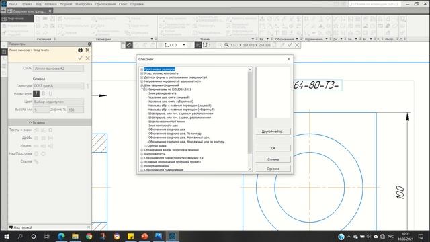Select Сварные швы по ISO 2553:2013 item
The image size is (430, 242).
[170, 89]
